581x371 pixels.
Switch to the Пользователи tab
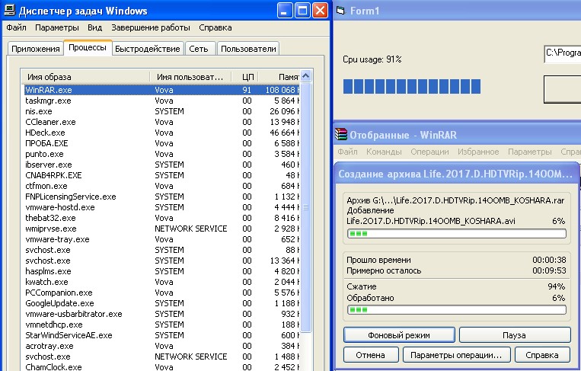click(248, 49)
